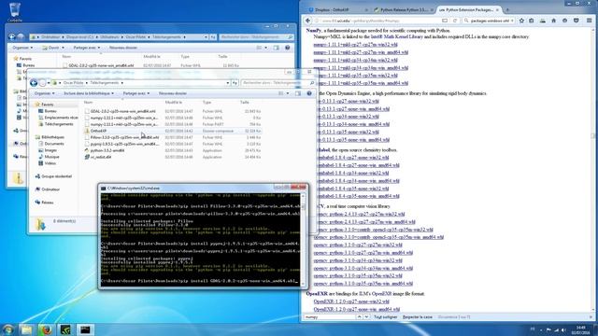Screen dimensions: 598x336
Task: Open Windows Start menu orb
Action: click(x=8, y=329)
